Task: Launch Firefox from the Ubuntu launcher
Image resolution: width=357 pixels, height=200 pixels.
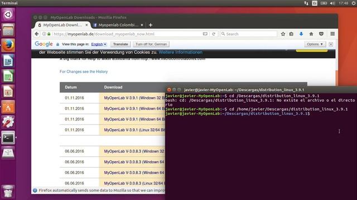Action: [x=8, y=46]
